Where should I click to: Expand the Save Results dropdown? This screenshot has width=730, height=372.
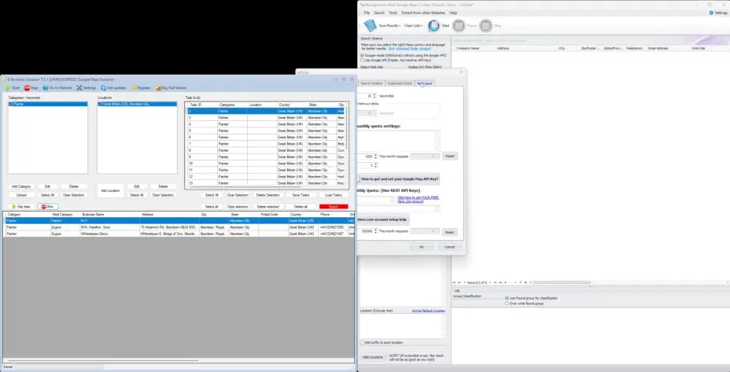click(399, 26)
